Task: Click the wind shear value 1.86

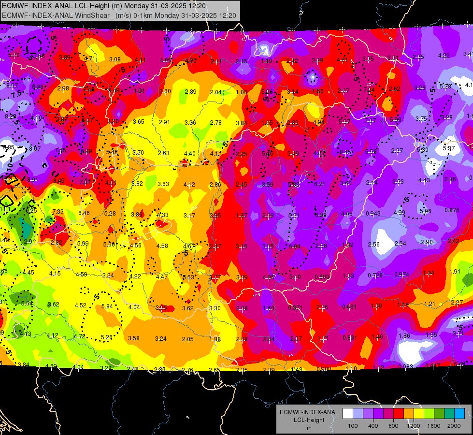Action: coord(404,336)
